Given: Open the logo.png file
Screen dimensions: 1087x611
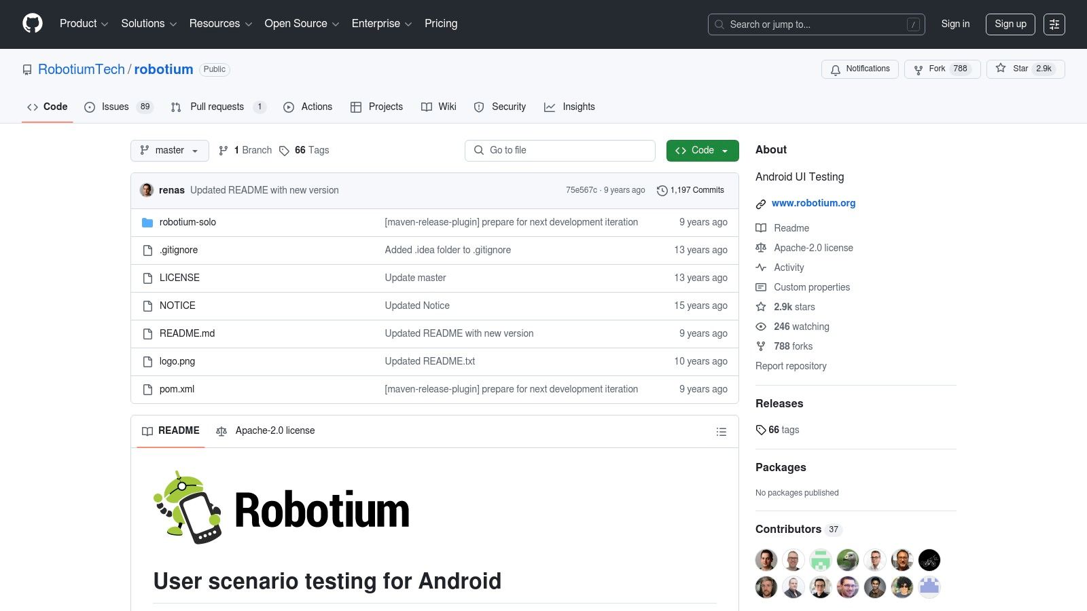Looking at the screenshot, I should pos(177,362).
